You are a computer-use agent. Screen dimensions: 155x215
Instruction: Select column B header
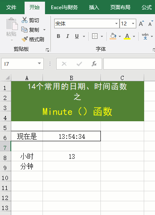[72, 78]
